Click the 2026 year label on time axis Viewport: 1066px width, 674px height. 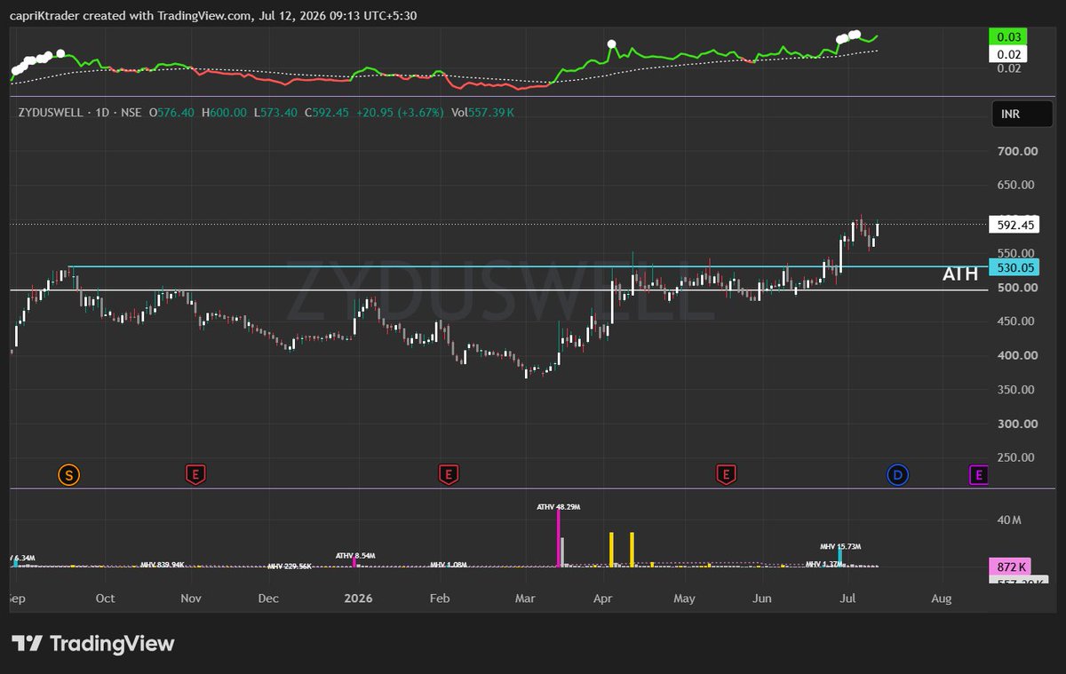pos(357,599)
